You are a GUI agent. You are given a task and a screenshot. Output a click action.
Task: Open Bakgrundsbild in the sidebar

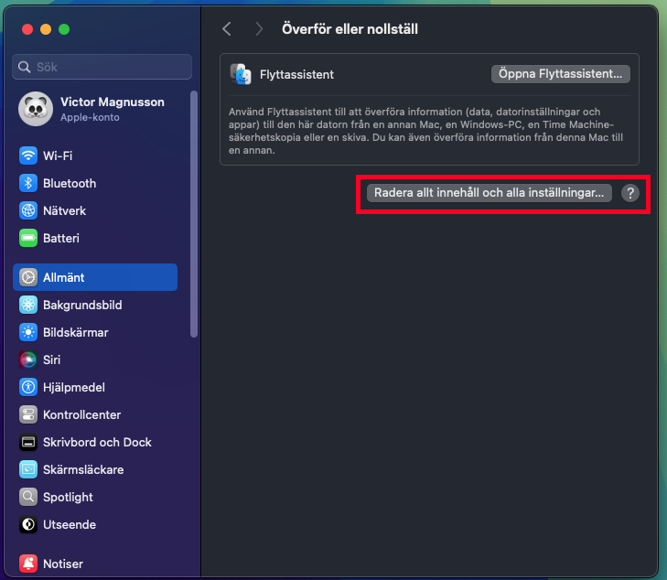click(x=95, y=305)
